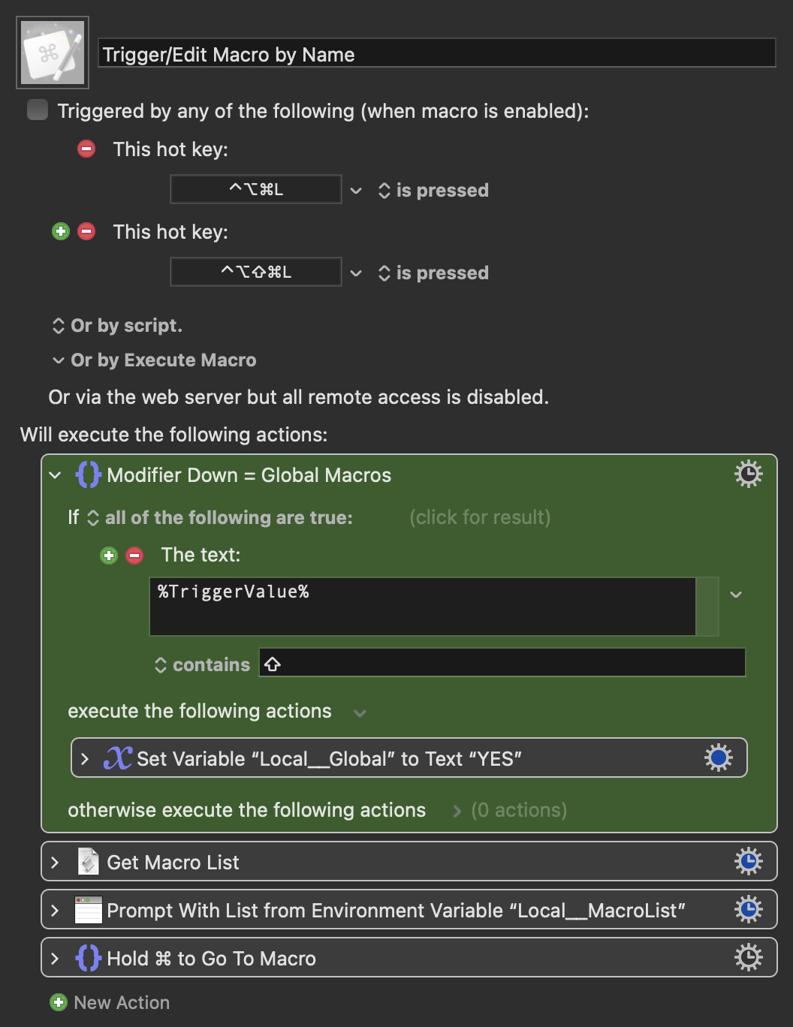
Task: Delete the text condition with red minus
Action: 134,556
